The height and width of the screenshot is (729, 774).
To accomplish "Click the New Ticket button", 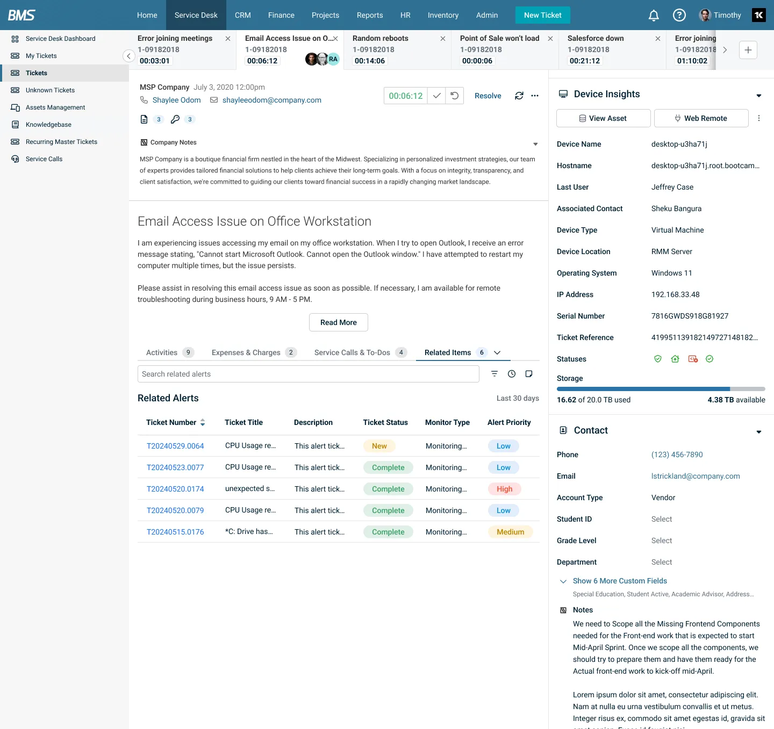I will click(x=542, y=15).
